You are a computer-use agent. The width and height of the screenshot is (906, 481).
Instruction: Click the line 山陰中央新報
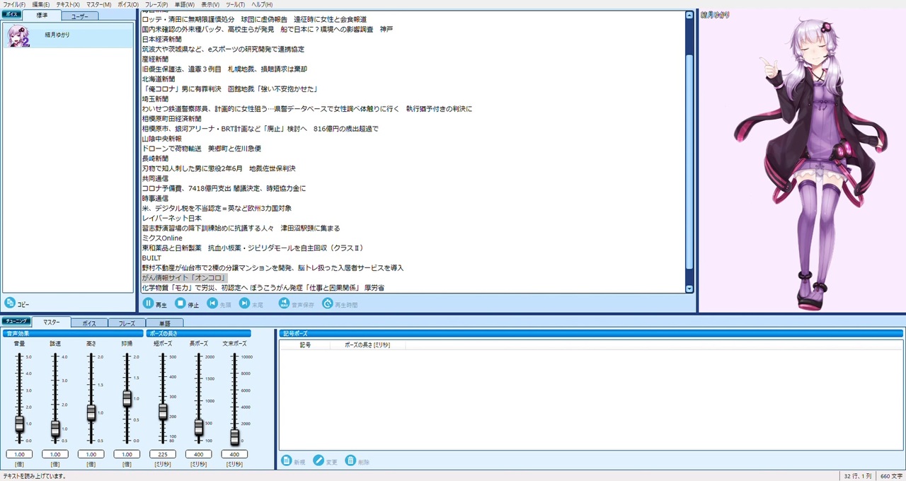pos(162,139)
